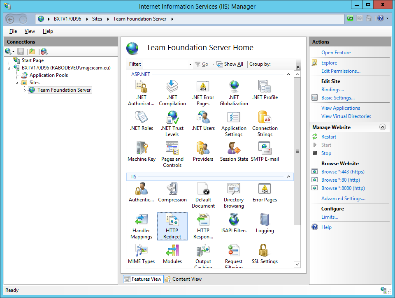This screenshot has height=298, width=395.
Task: Open SMTP E-mail feature
Action: [x=265, y=152]
